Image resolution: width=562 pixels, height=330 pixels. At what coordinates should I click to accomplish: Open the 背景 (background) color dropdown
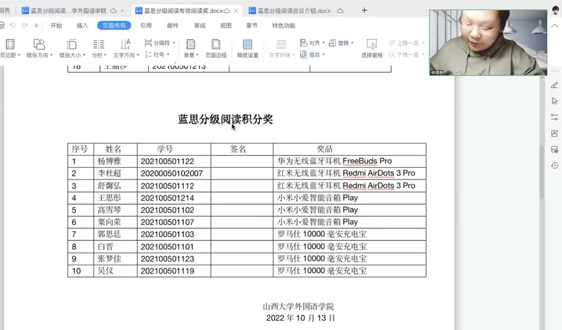tap(190, 55)
